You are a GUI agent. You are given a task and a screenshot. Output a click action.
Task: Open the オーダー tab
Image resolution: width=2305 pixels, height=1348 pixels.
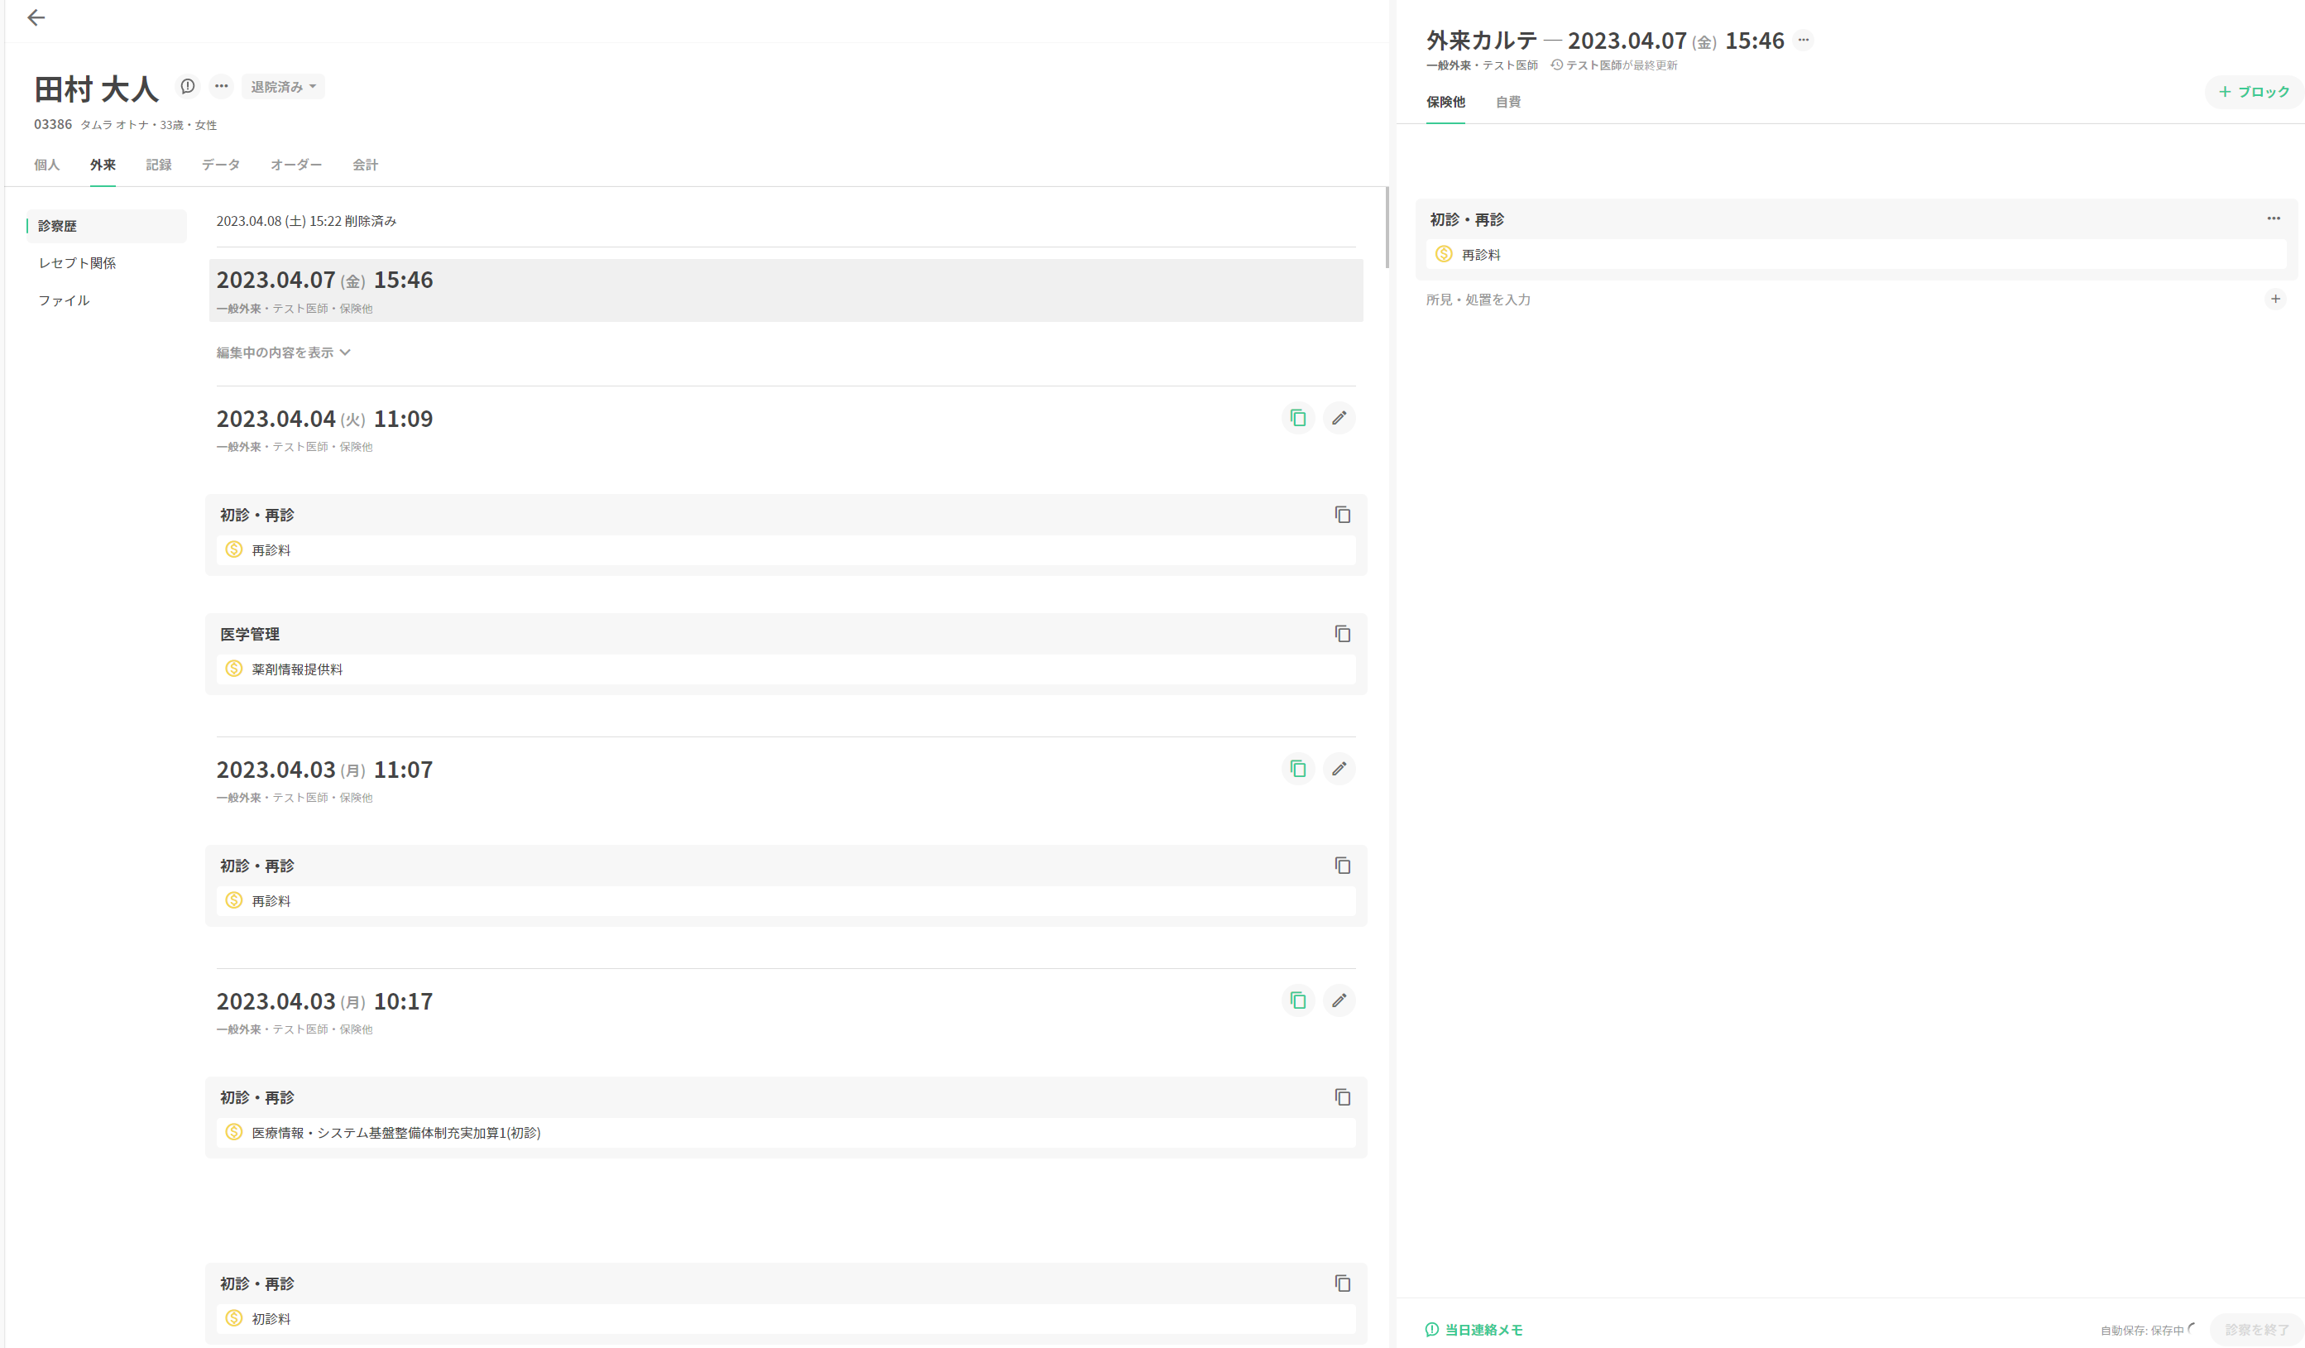point(295,165)
